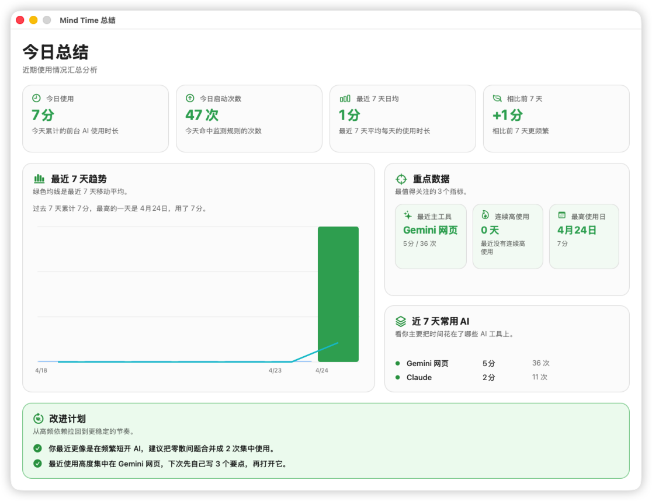
Task: Click the 最近 7 天趋势 section title
Action: [79, 179]
